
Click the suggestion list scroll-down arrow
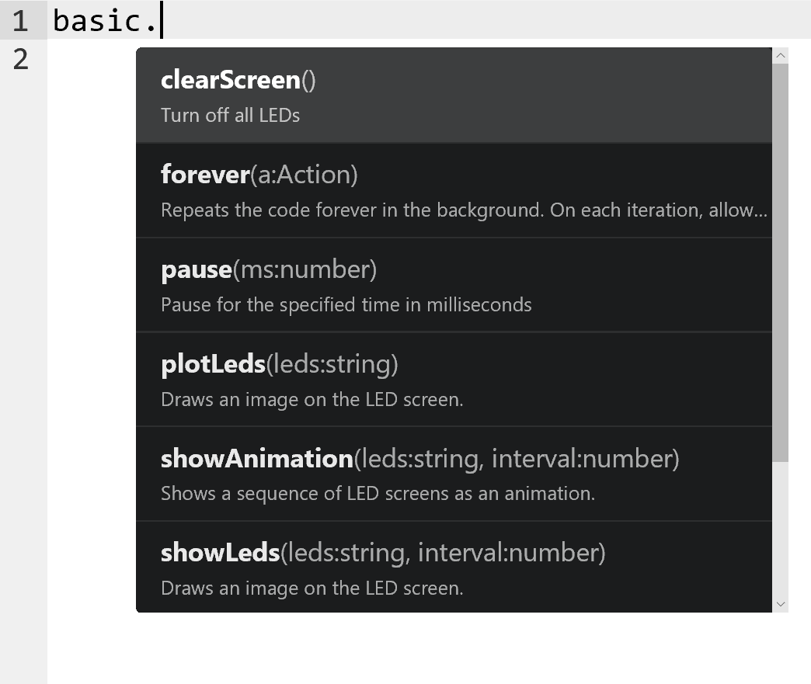[x=781, y=604]
